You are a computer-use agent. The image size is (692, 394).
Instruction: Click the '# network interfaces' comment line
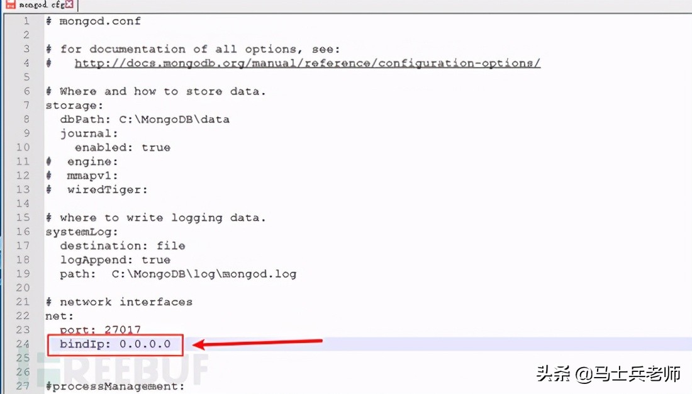point(119,302)
